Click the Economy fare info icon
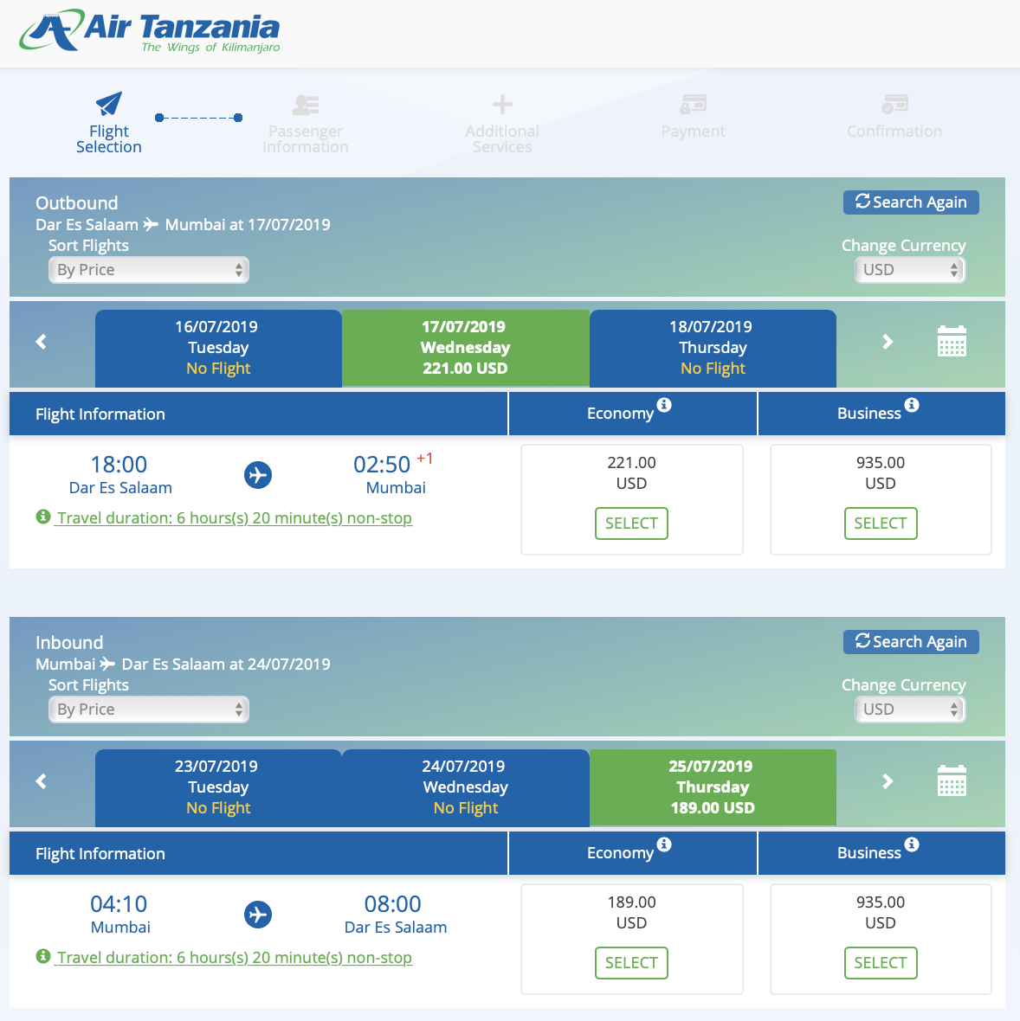The image size is (1020, 1021). pyautogui.click(x=663, y=406)
